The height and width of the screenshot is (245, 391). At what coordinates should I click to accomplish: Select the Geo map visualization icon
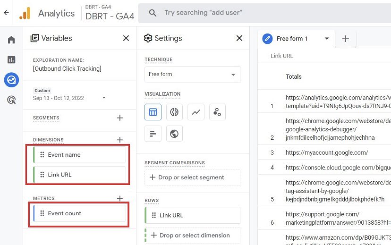tap(174, 134)
